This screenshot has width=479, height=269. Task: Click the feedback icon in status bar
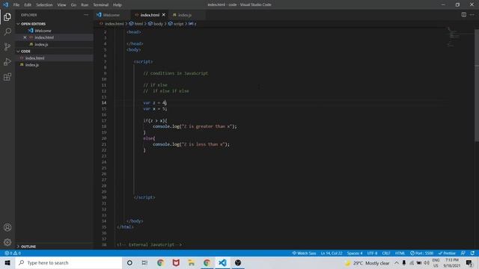pos(463,253)
